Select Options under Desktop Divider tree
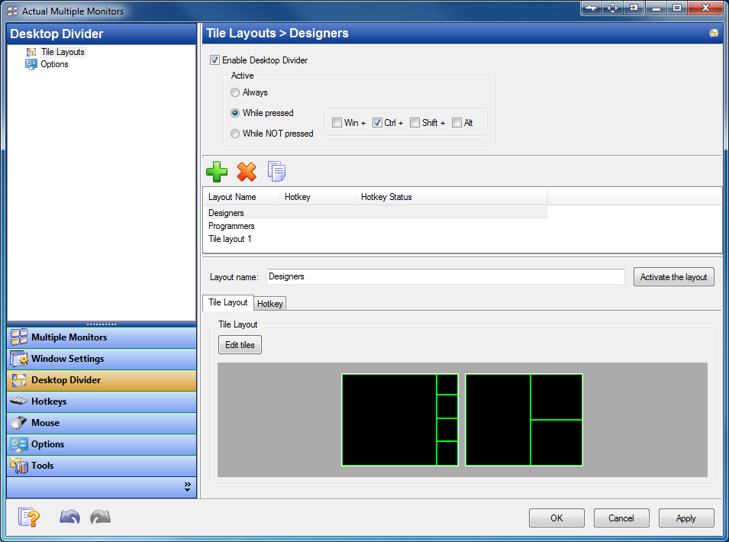729x542 pixels. (x=54, y=64)
